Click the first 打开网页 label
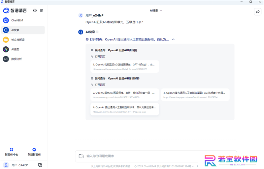The image size is (264, 169). [100, 57]
